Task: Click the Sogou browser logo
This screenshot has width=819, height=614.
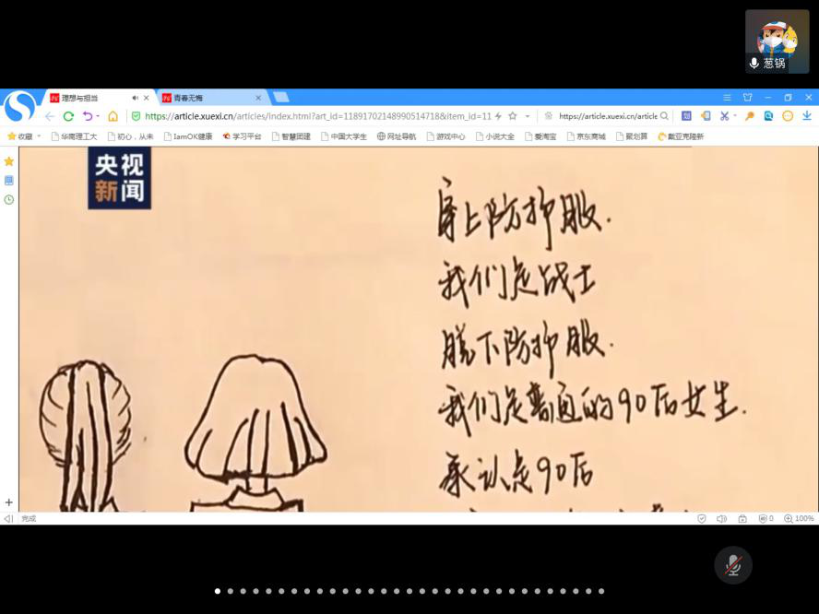Action: point(19,107)
